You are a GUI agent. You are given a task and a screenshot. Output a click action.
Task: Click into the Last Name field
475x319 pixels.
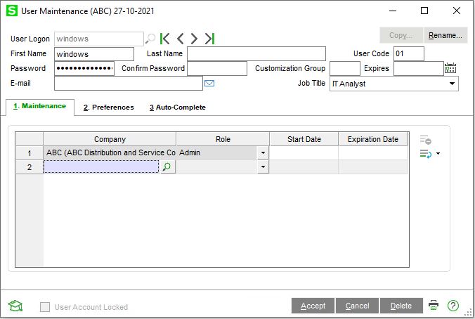pos(256,54)
